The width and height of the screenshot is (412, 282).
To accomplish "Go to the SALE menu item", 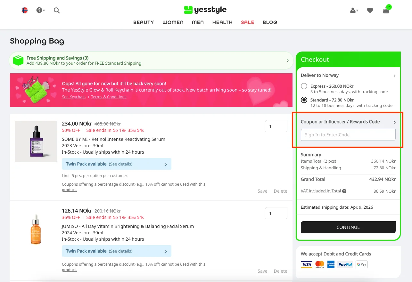I will pyautogui.click(x=247, y=22).
